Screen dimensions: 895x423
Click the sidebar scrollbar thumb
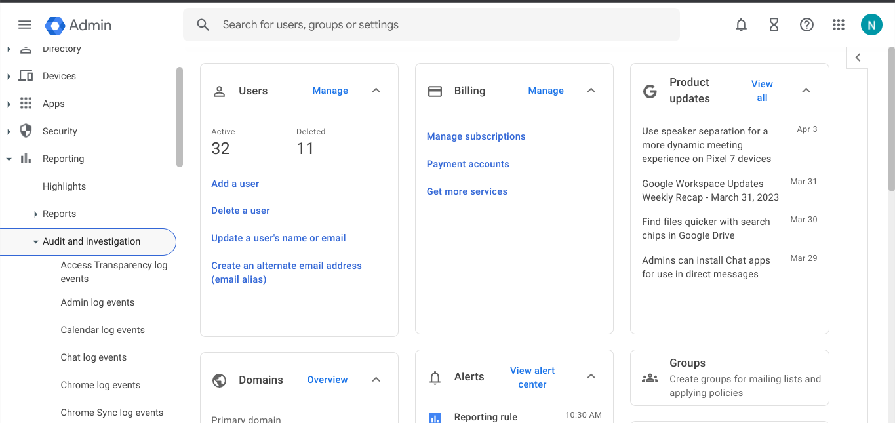(180, 117)
